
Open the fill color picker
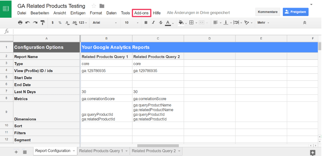[181, 23]
